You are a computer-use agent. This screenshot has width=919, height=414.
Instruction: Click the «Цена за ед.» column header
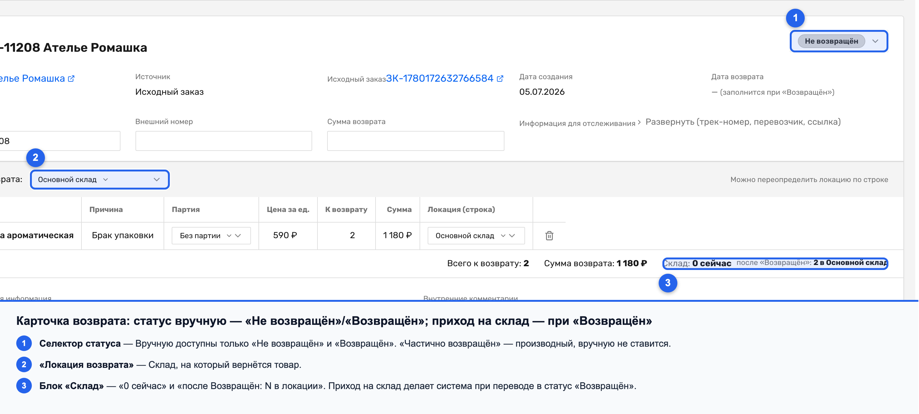coord(288,209)
